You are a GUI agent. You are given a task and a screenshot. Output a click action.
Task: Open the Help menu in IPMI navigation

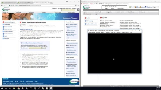96,14
